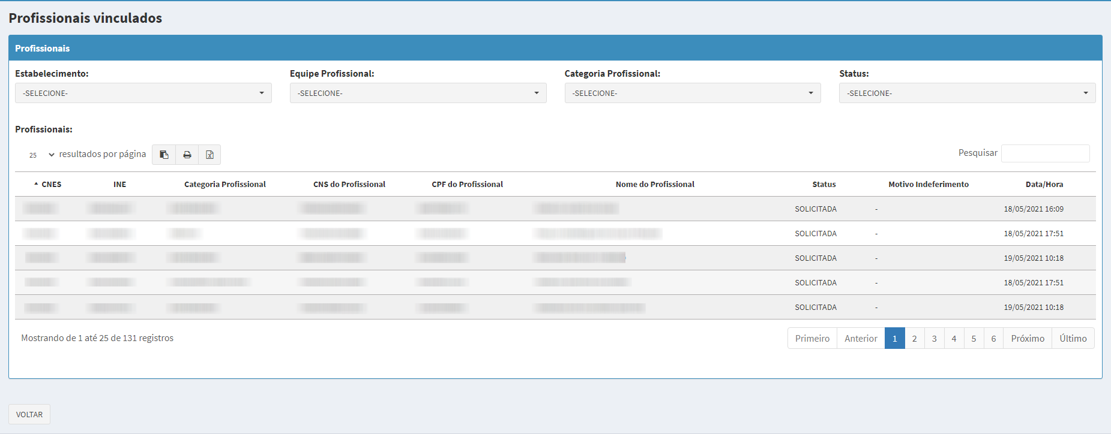Click the print table icon
The image size is (1111, 434).
187,155
